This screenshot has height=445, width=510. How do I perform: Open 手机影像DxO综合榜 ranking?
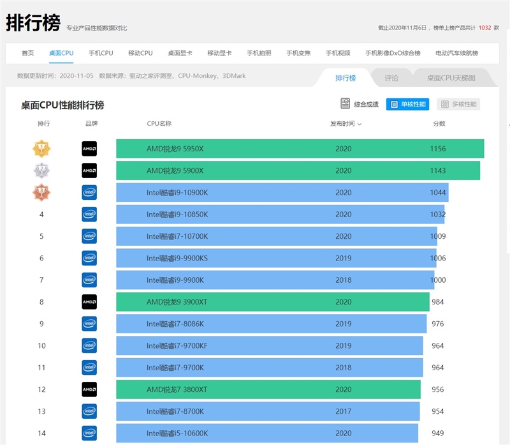[x=393, y=53]
